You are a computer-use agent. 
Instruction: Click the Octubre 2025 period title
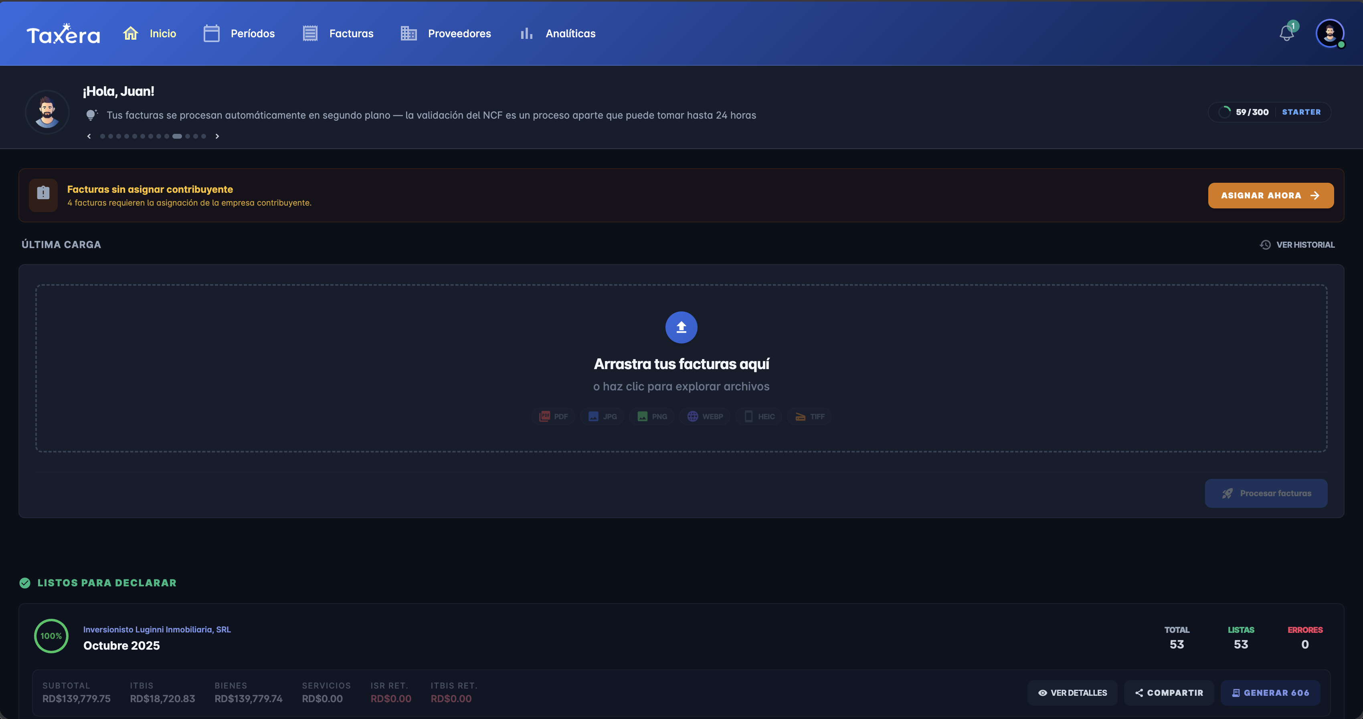(x=121, y=646)
